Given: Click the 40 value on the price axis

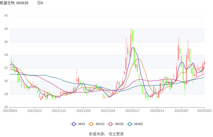Looking at the screenshot, I should [6, 16].
